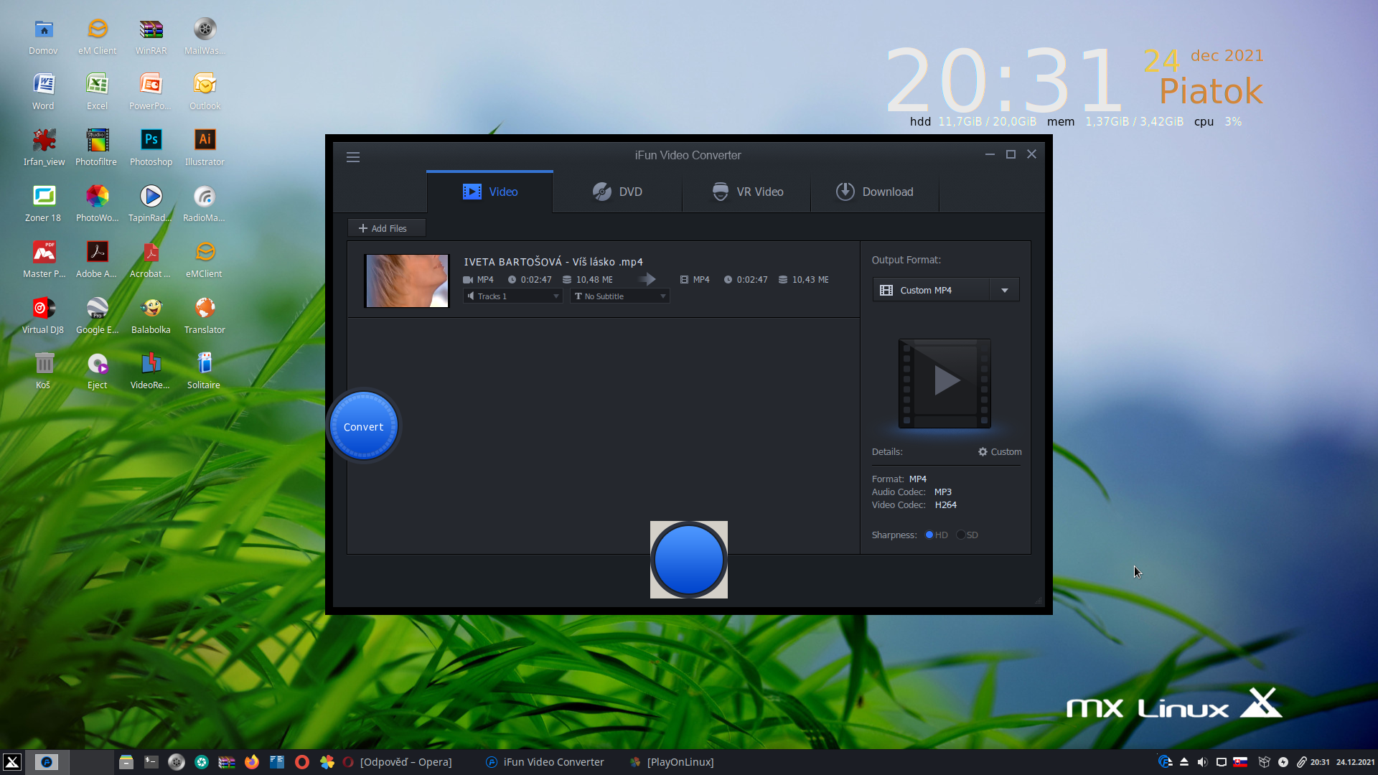Select HD sharpness option

click(x=929, y=535)
